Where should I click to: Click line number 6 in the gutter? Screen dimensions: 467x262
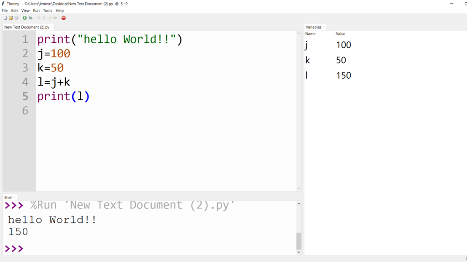click(25, 111)
